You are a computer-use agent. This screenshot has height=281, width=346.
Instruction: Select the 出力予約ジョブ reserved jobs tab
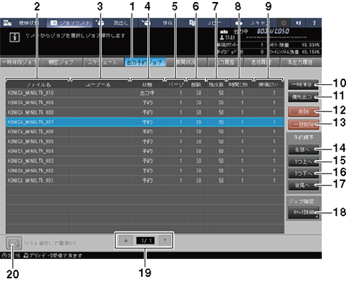click(145, 62)
